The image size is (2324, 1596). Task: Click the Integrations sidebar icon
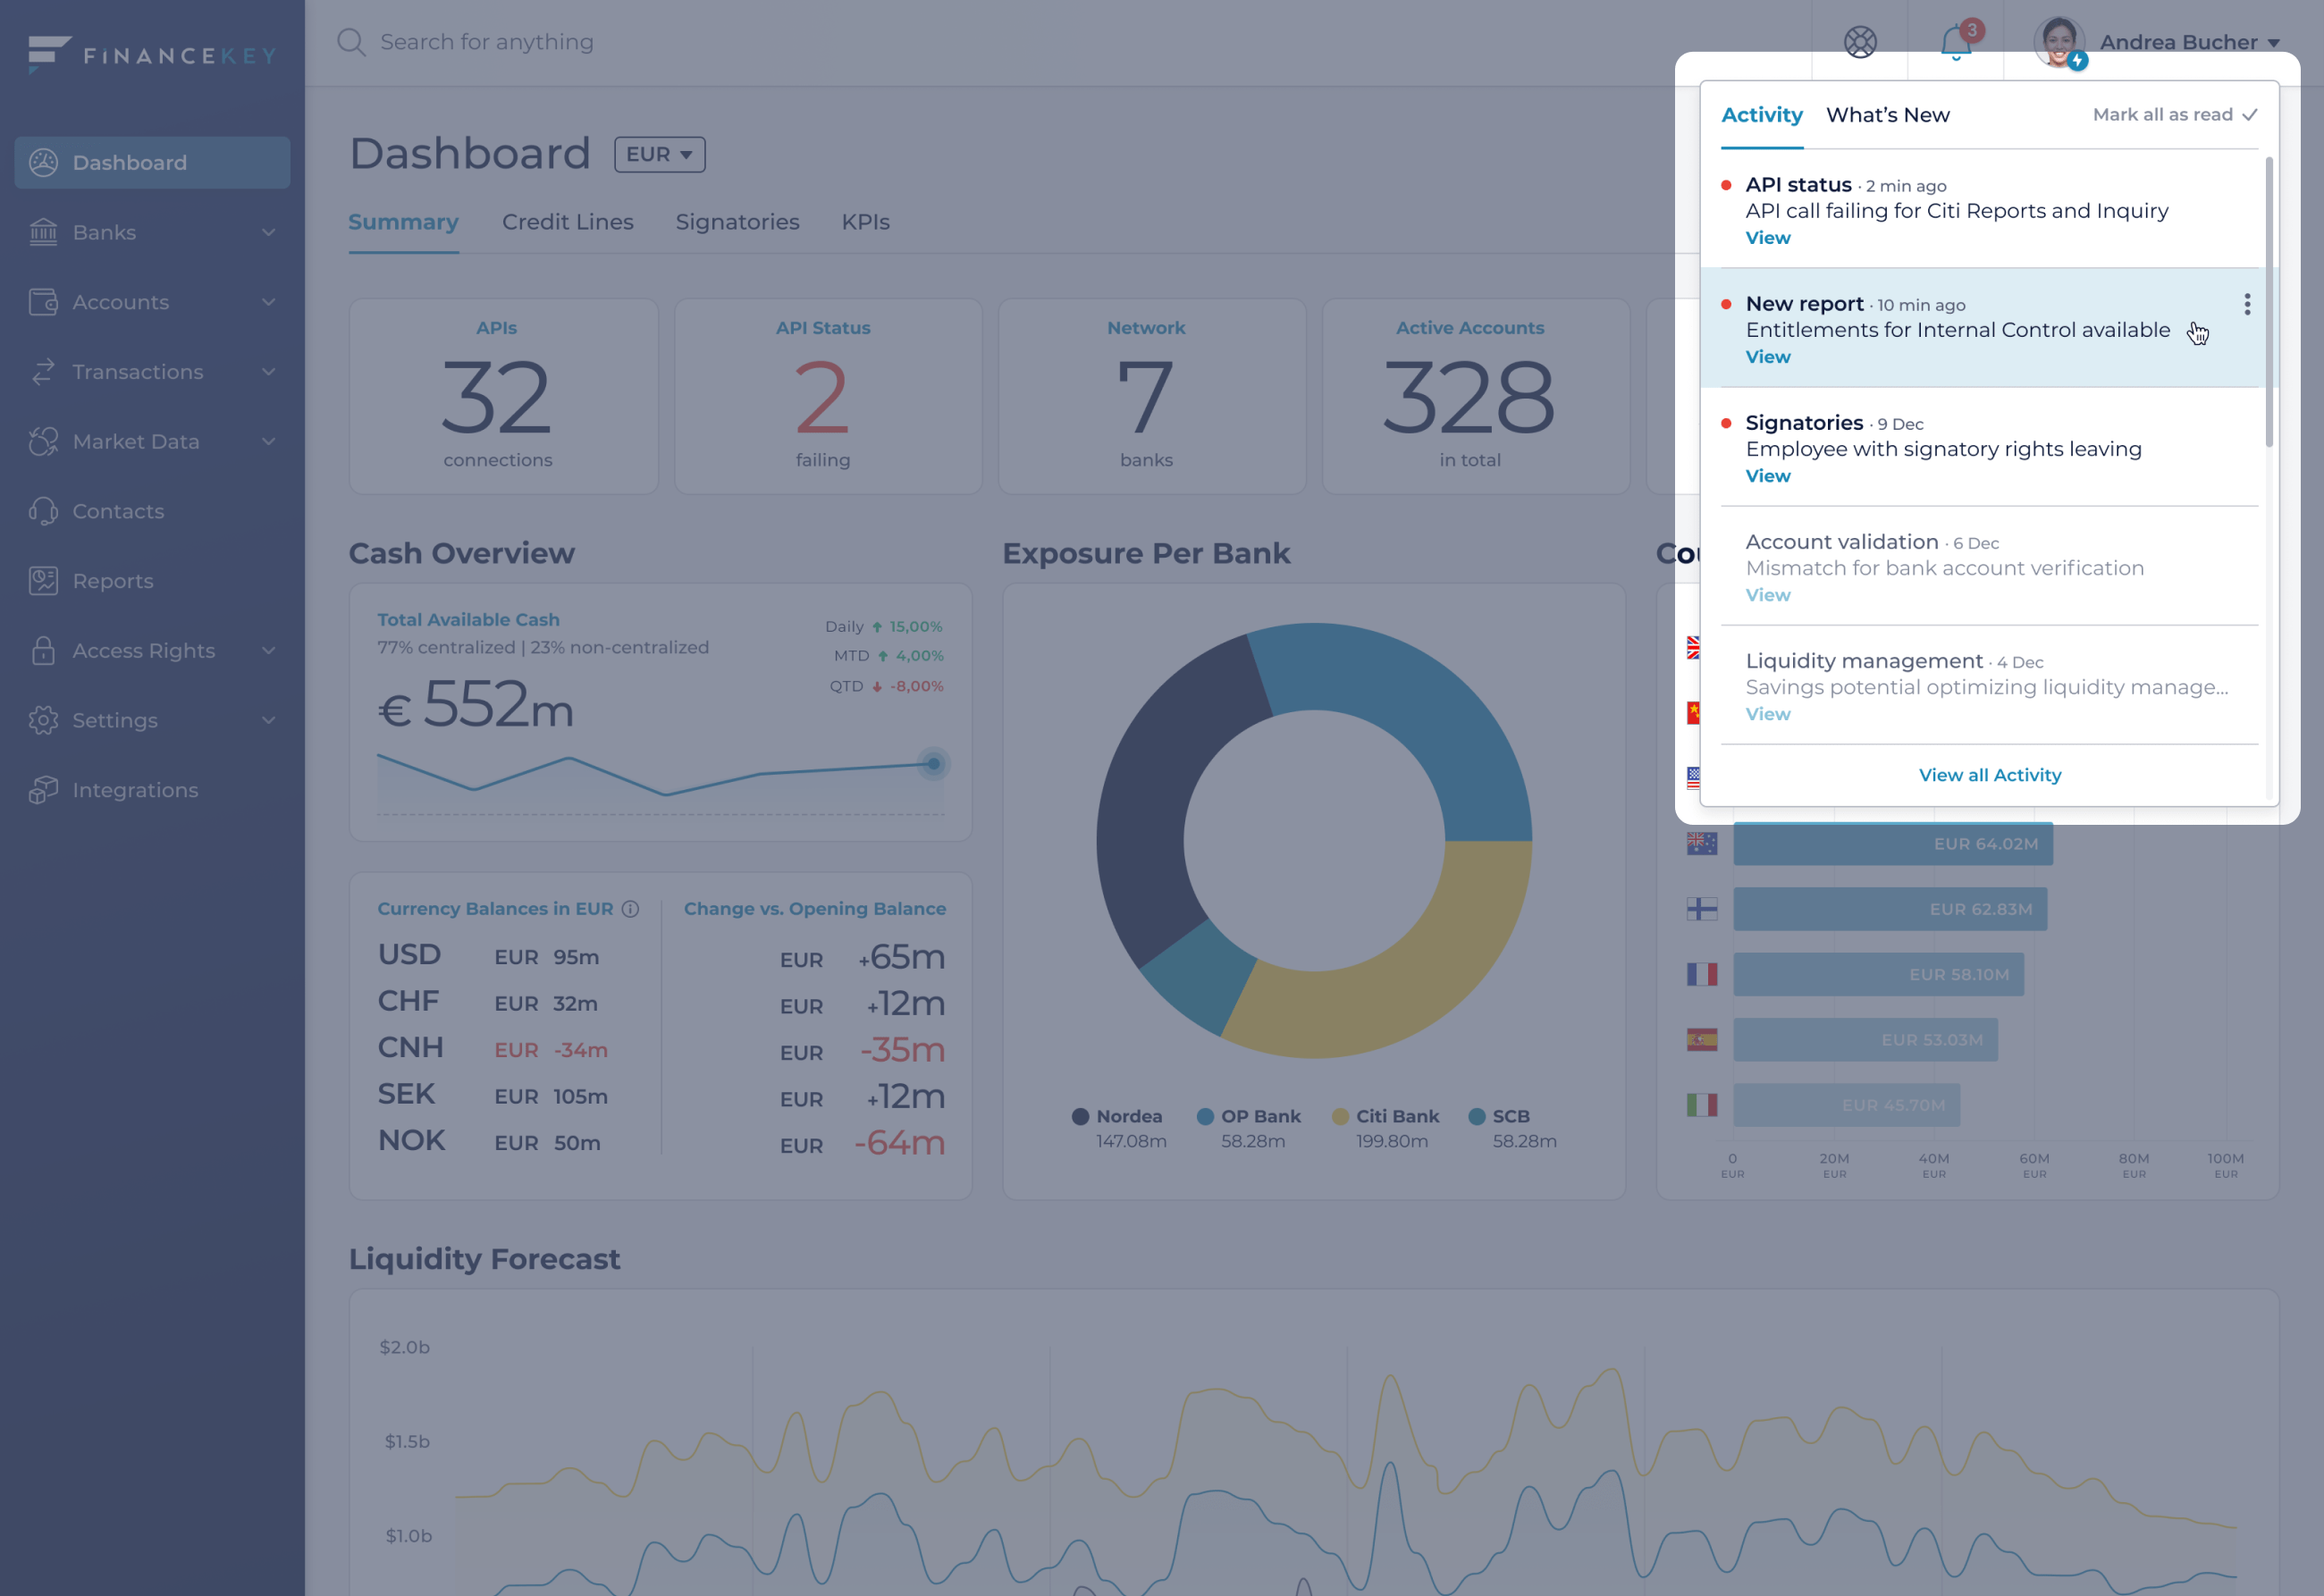(43, 790)
